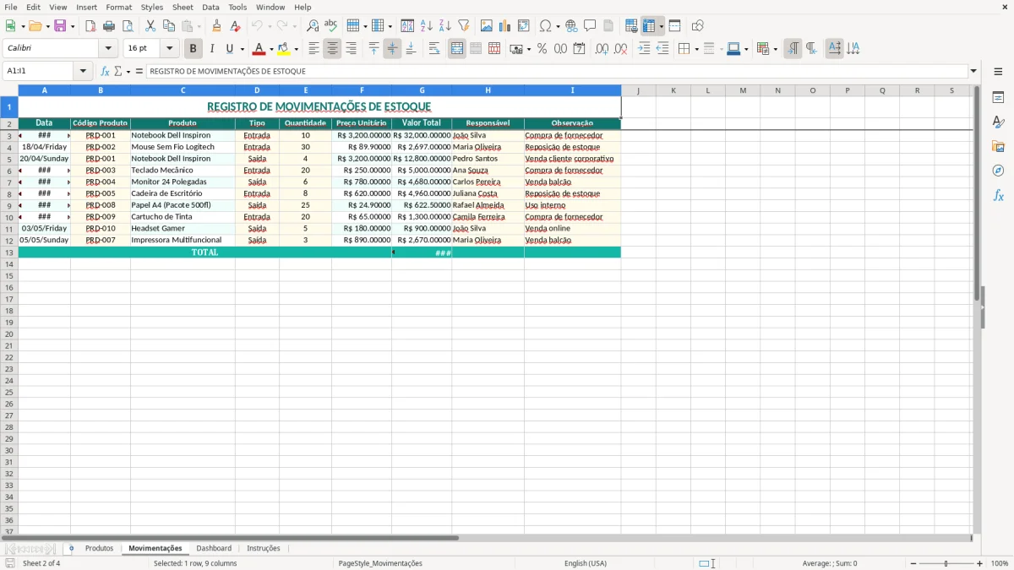The width and height of the screenshot is (1014, 570).
Task: Open the borders dropdown arrow
Action: click(x=696, y=49)
